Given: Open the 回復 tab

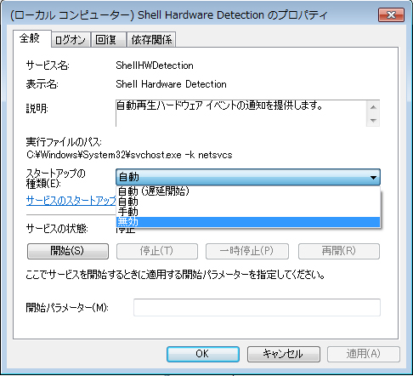Looking at the screenshot, I should click(108, 40).
